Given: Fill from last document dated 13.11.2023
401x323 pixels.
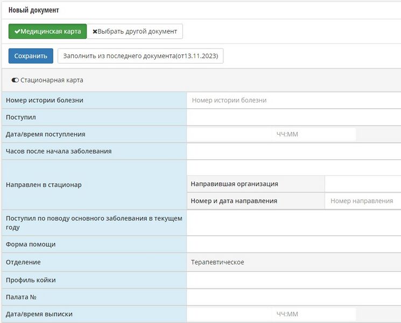Looking at the screenshot, I should 140,56.
